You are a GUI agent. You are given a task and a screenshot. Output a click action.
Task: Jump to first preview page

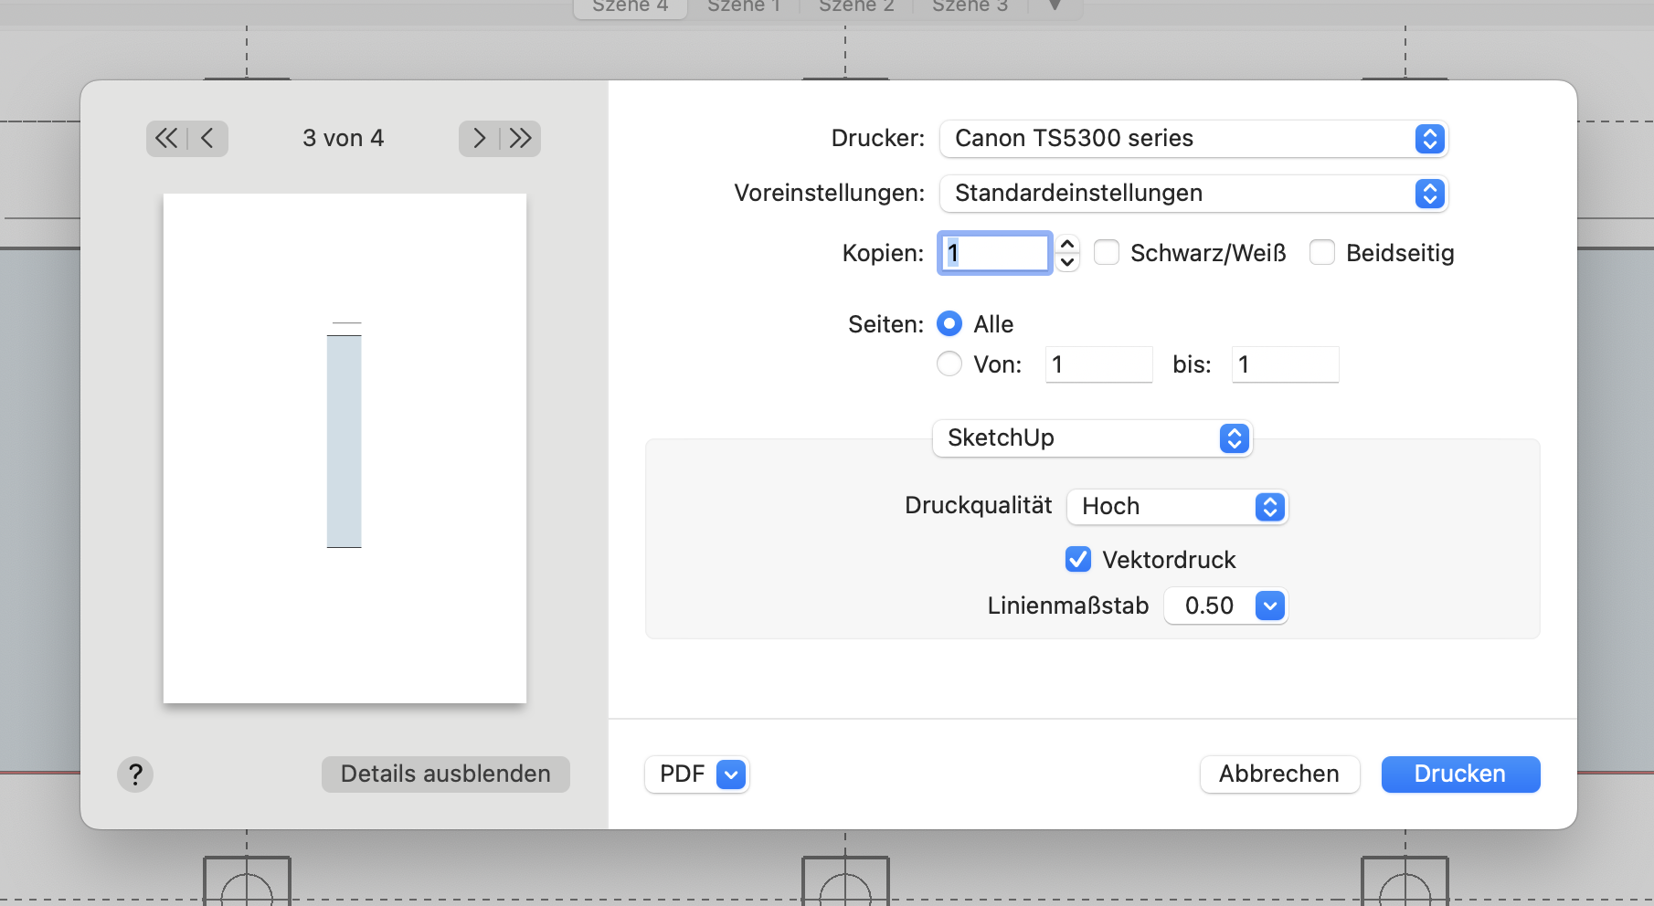[166, 139]
